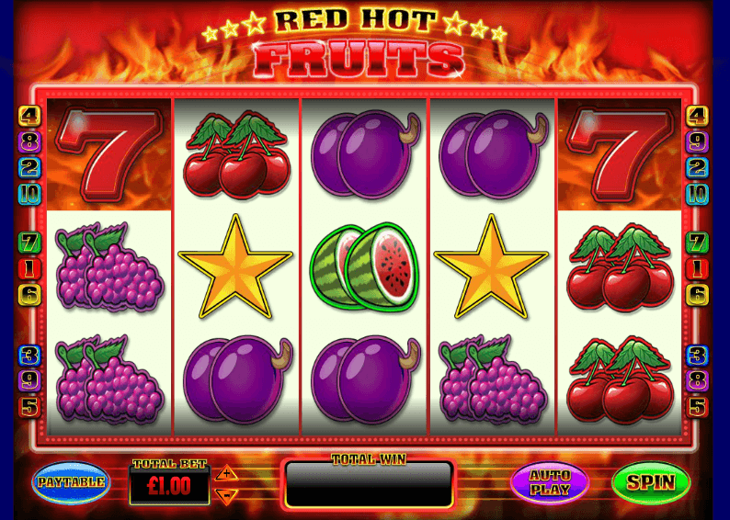
Task: Start AUTO PLAY mode
Action: point(550,482)
